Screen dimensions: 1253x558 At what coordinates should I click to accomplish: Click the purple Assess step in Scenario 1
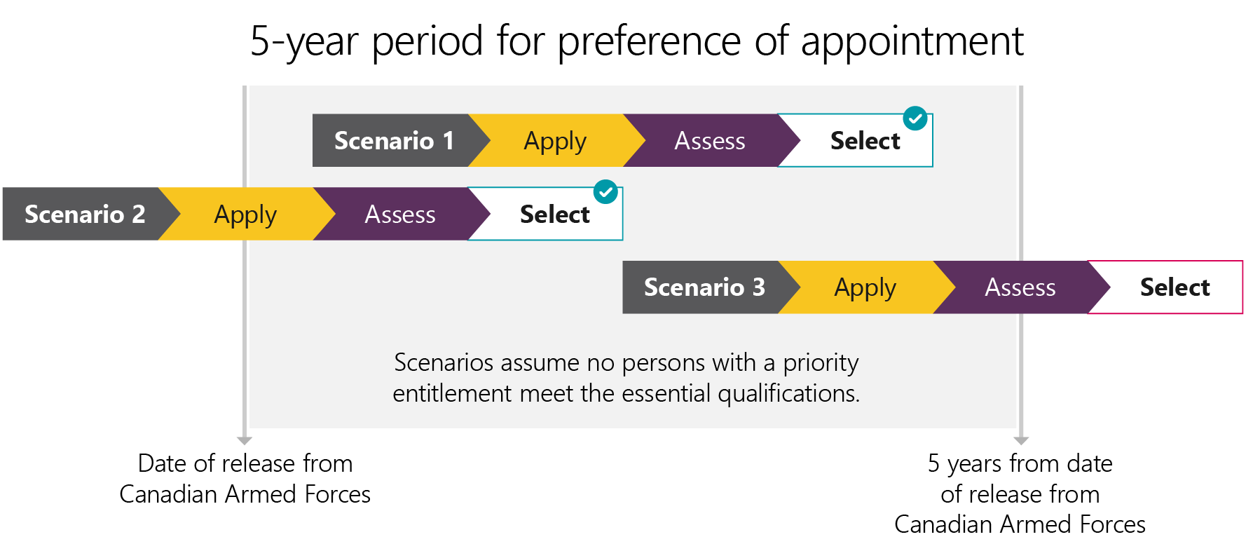pyautogui.click(x=709, y=141)
